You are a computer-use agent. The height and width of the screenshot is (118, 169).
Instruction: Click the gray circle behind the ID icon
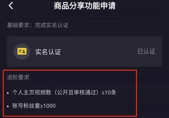coord(22,51)
